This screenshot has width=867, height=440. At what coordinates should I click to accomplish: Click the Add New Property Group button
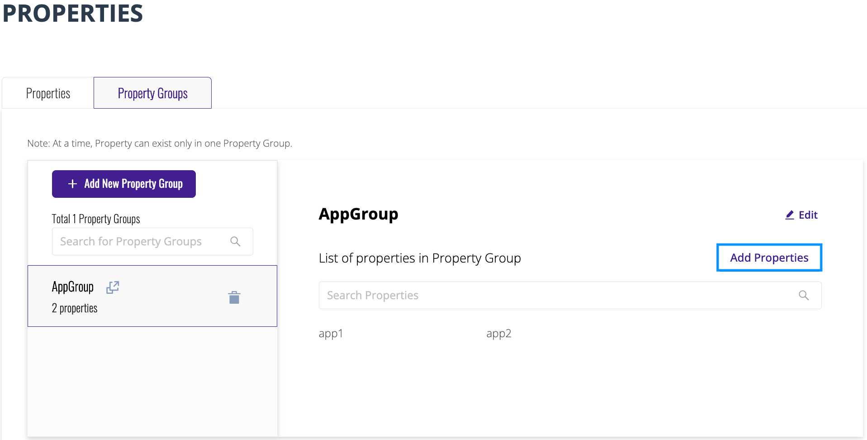click(124, 184)
